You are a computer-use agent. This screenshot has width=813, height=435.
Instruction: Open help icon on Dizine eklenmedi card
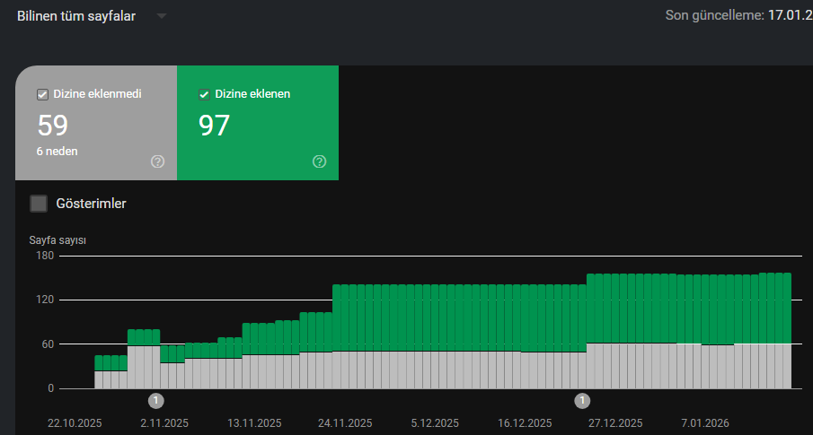[157, 161]
